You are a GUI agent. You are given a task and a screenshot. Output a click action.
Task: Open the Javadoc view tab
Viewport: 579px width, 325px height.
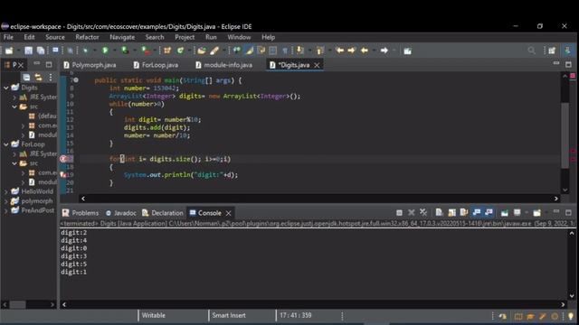120,213
